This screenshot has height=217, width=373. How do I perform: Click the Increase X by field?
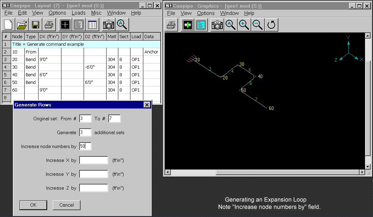click(x=93, y=160)
